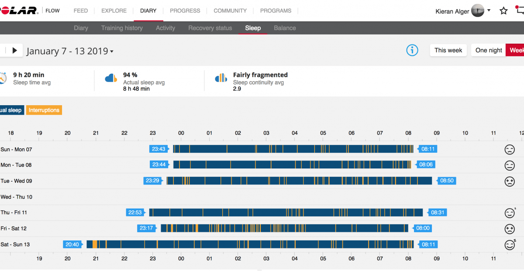Toggle Actual sleep legend filter
Image resolution: width=524 pixels, height=271 pixels.
11,110
